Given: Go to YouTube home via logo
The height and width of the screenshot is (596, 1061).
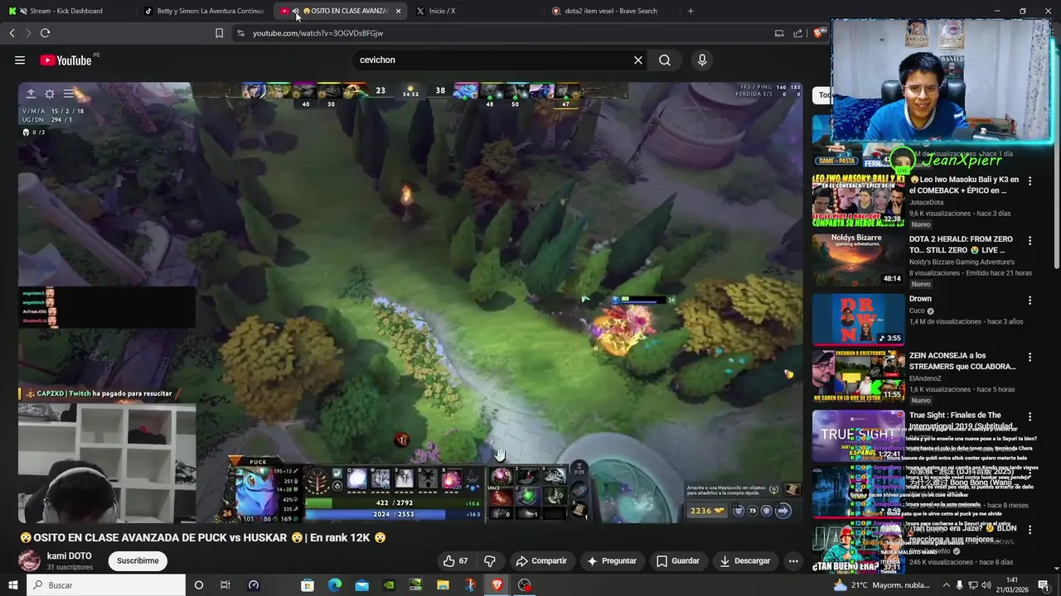Looking at the screenshot, I should (65, 60).
